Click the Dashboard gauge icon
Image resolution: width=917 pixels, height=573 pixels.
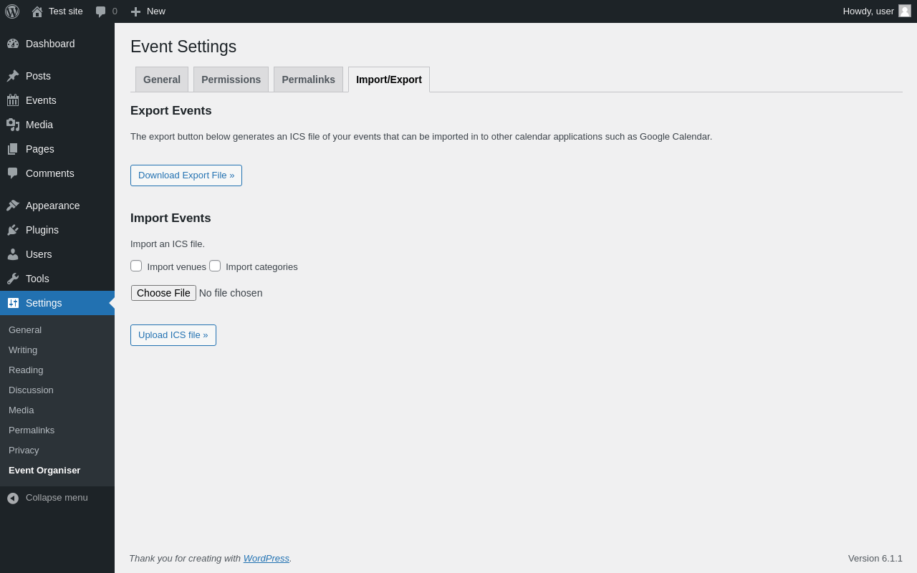click(x=13, y=44)
